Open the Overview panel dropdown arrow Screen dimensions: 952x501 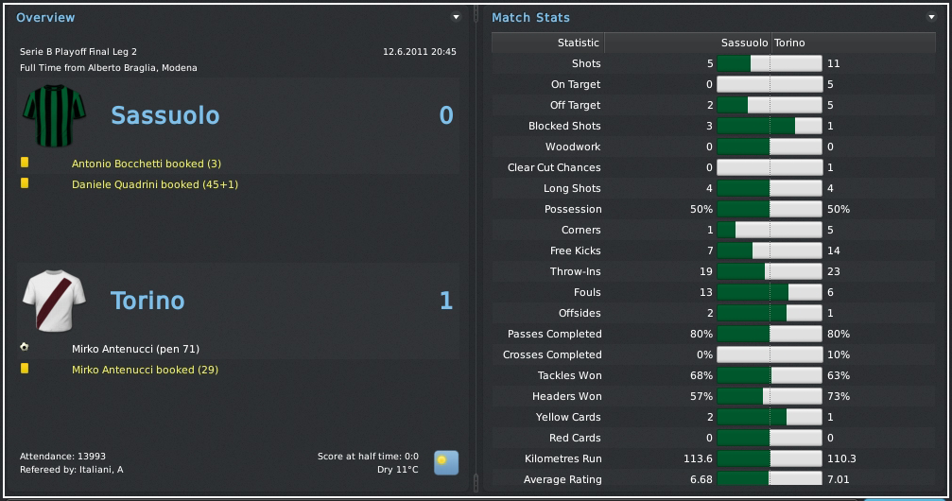[x=457, y=17]
